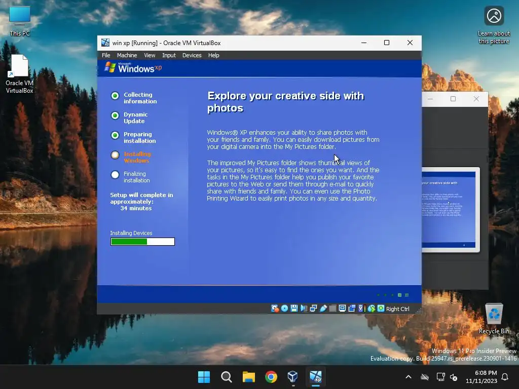This screenshot has height=389, width=519.
Task: Click the muted volume tray icon
Action: [454, 377]
